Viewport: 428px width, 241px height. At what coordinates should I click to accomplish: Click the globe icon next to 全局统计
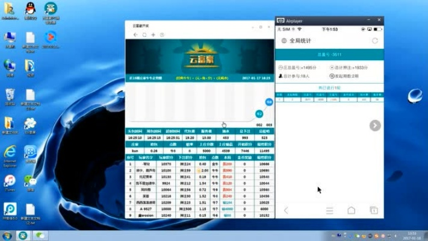point(284,41)
